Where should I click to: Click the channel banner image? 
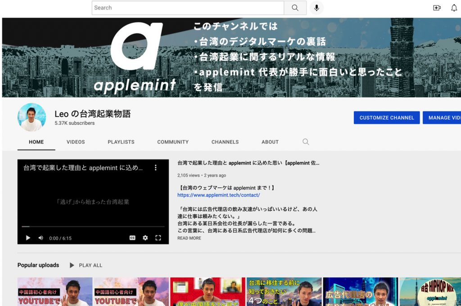pos(231,58)
